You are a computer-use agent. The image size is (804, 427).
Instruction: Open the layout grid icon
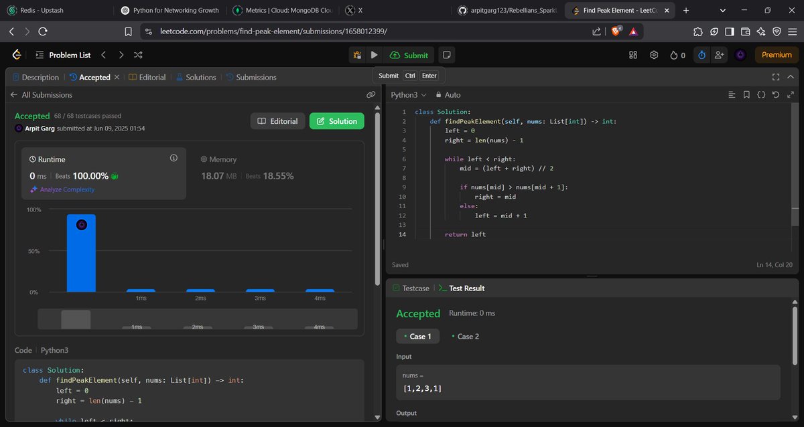(x=633, y=55)
